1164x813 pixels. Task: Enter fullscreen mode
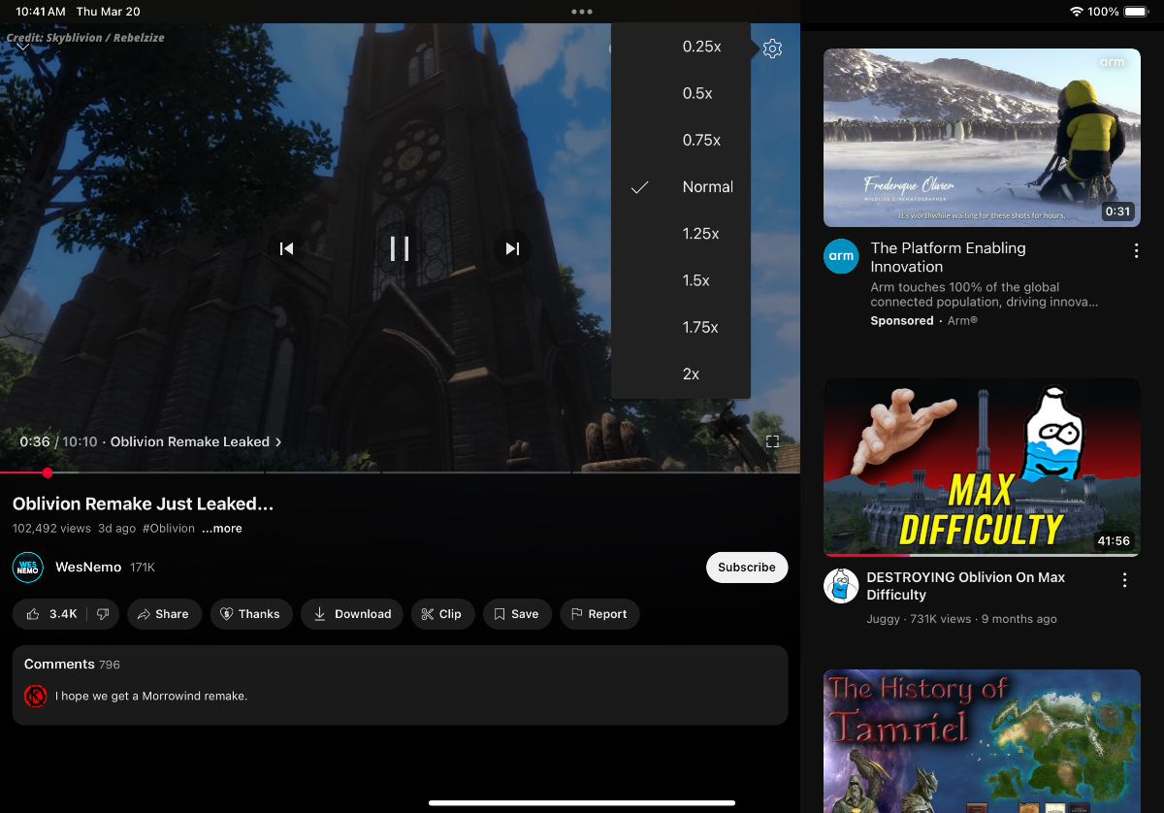point(772,441)
